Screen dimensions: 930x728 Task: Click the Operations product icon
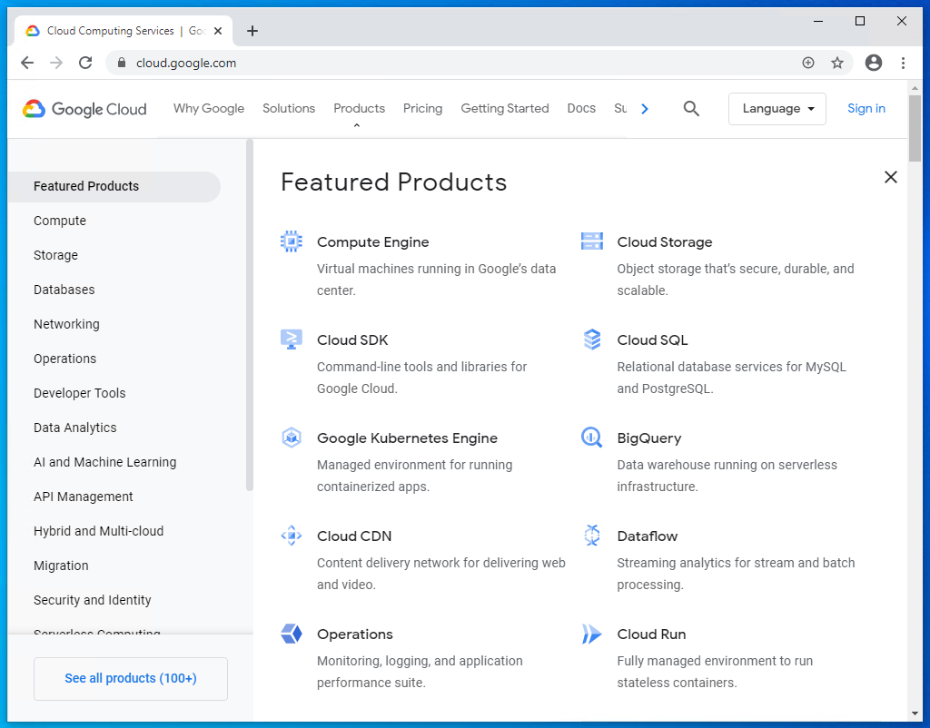tap(292, 634)
